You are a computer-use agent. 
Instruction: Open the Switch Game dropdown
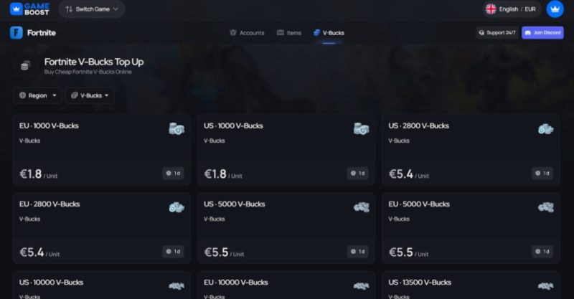click(92, 9)
